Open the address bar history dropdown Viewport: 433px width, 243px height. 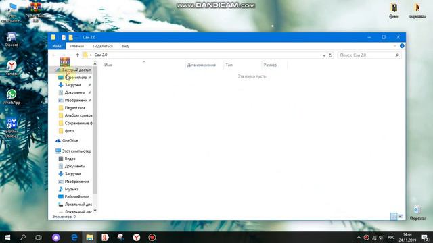pos(323,55)
